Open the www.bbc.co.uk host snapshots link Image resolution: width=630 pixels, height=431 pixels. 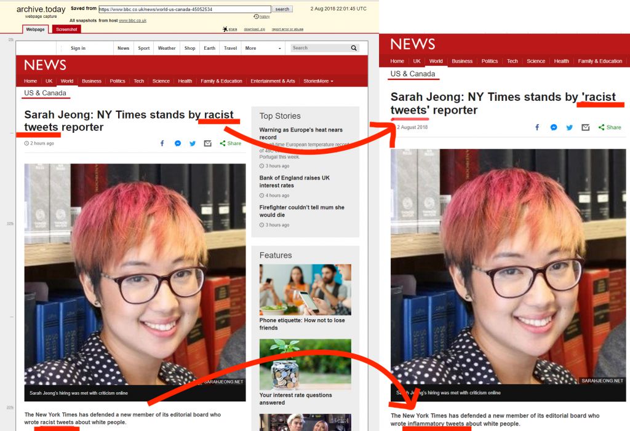pos(133,20)
